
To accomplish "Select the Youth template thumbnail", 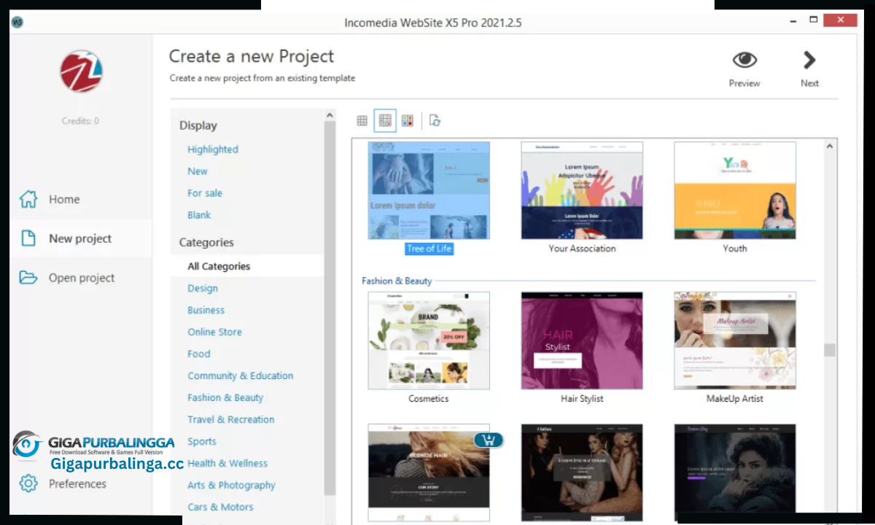I will (x=735, y=190).
